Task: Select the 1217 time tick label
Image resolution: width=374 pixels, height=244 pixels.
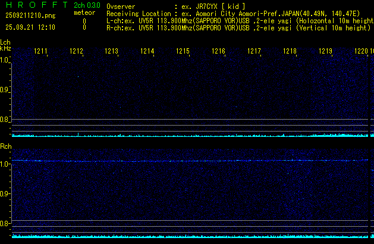Action: coord(254,52)
